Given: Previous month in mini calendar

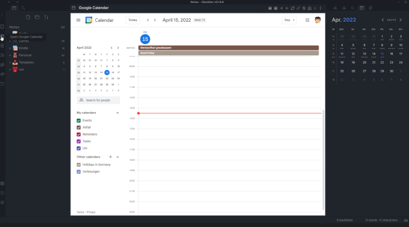Looking at the screenshot, I should tap(112, 48).
